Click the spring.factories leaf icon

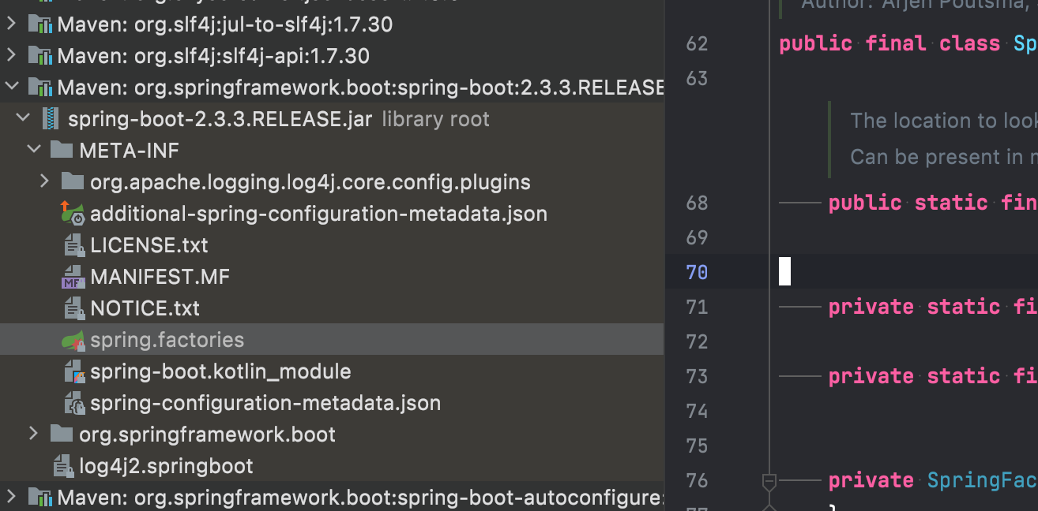(73, 341)
